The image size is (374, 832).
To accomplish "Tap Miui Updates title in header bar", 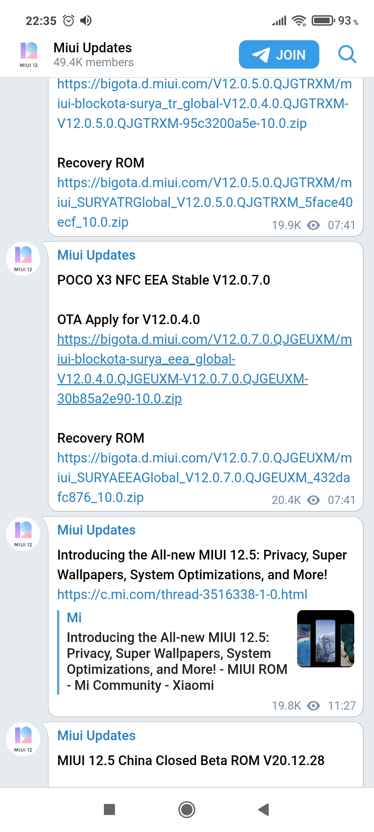I will pos(92,48).
